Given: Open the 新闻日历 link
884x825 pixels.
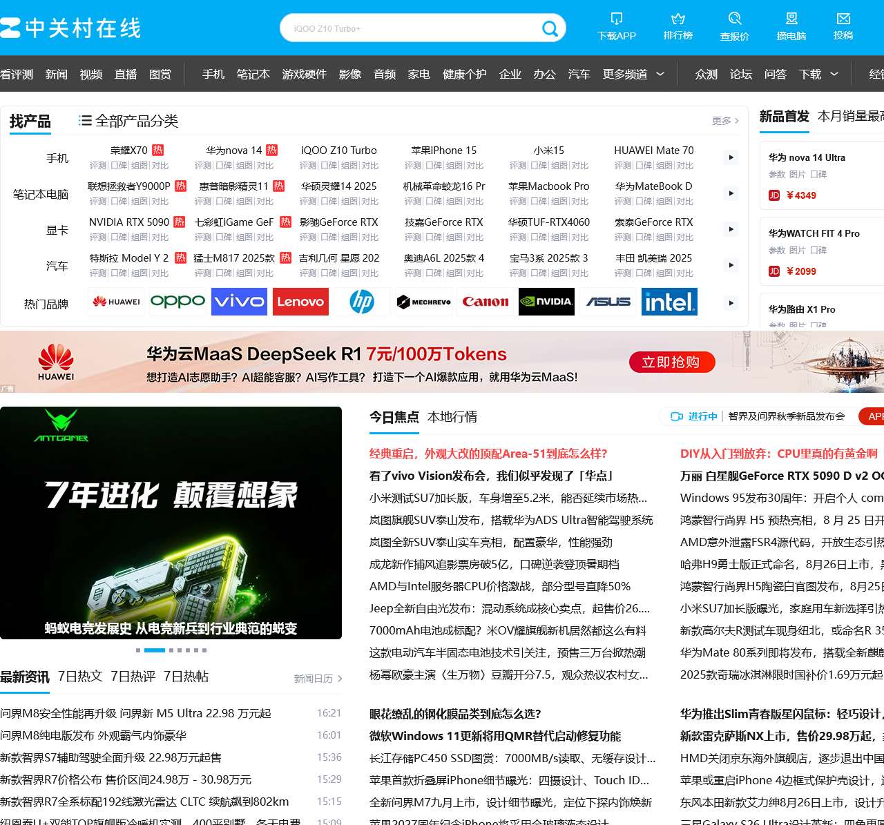Looking at the screenshot, I should pos(311,679).
